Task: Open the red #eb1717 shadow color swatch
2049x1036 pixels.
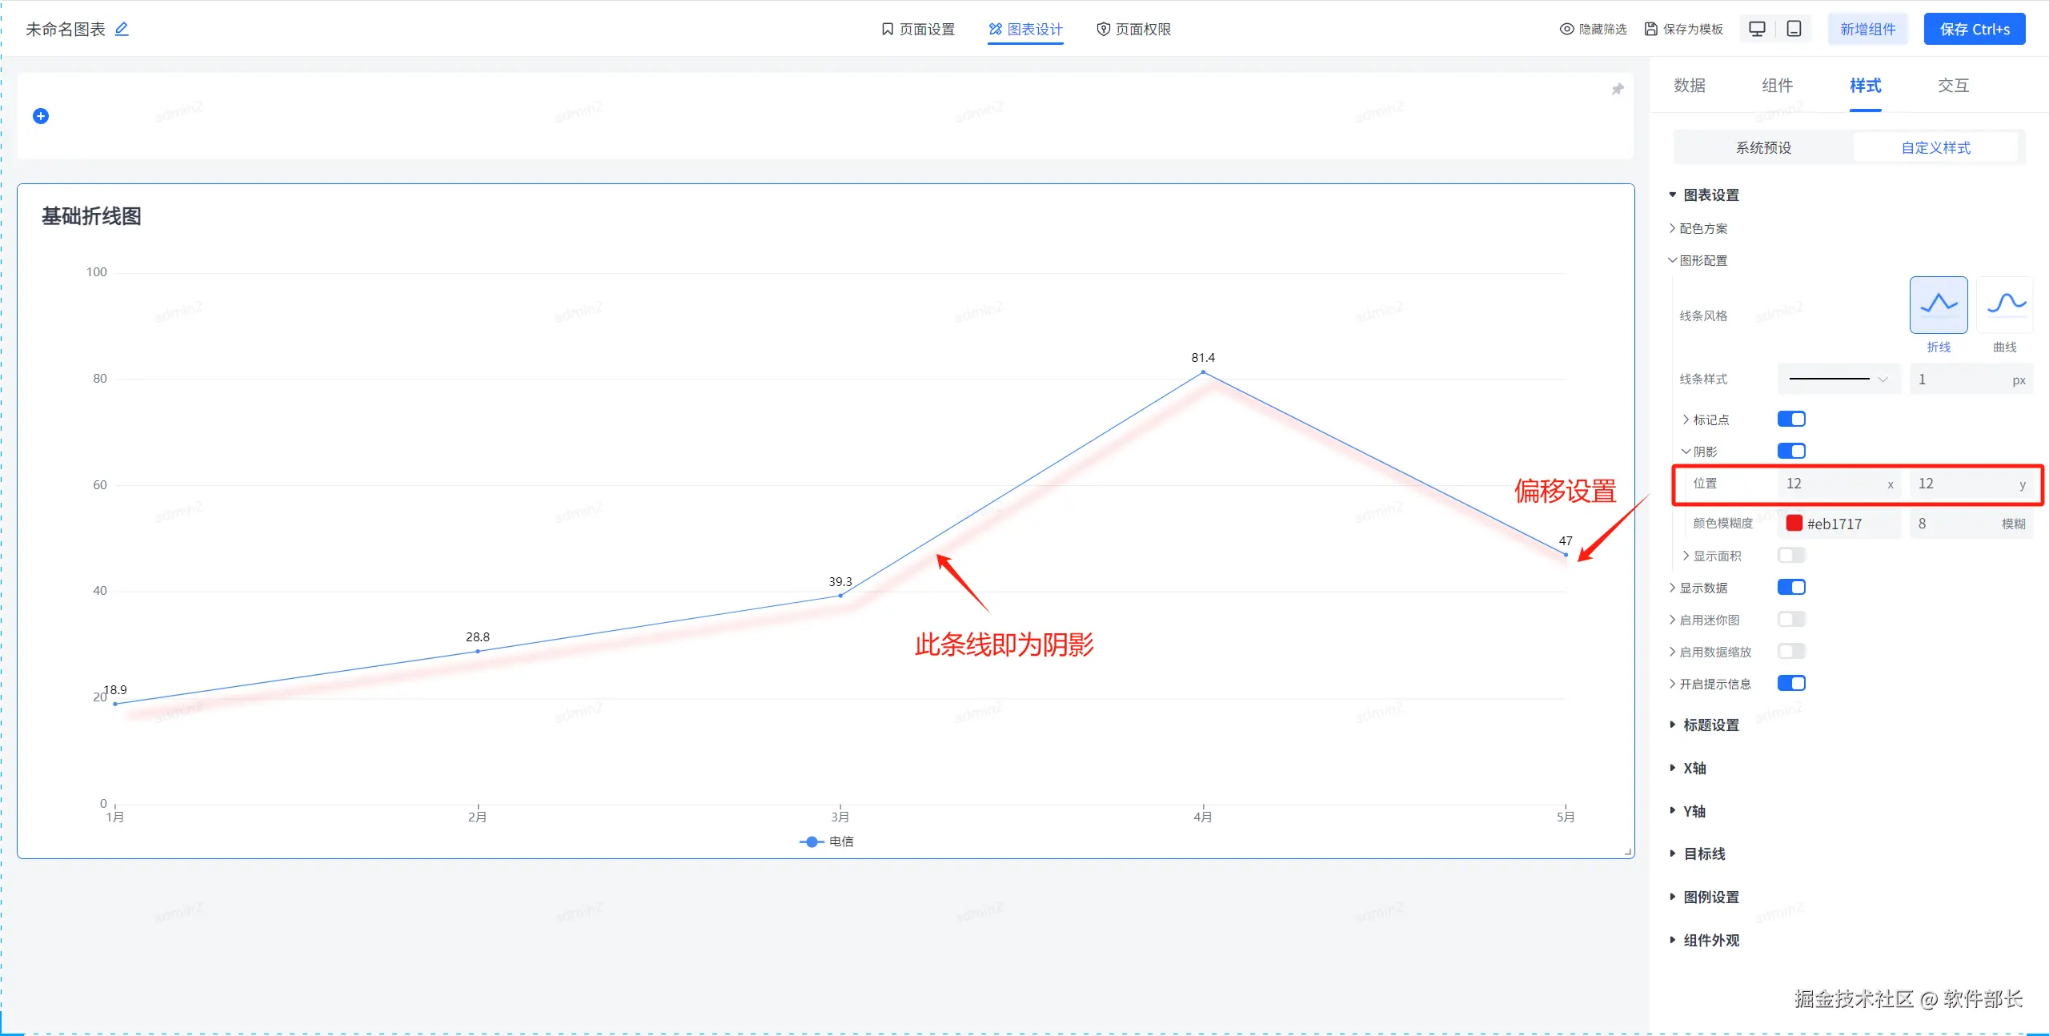Action: [1794, 524]
